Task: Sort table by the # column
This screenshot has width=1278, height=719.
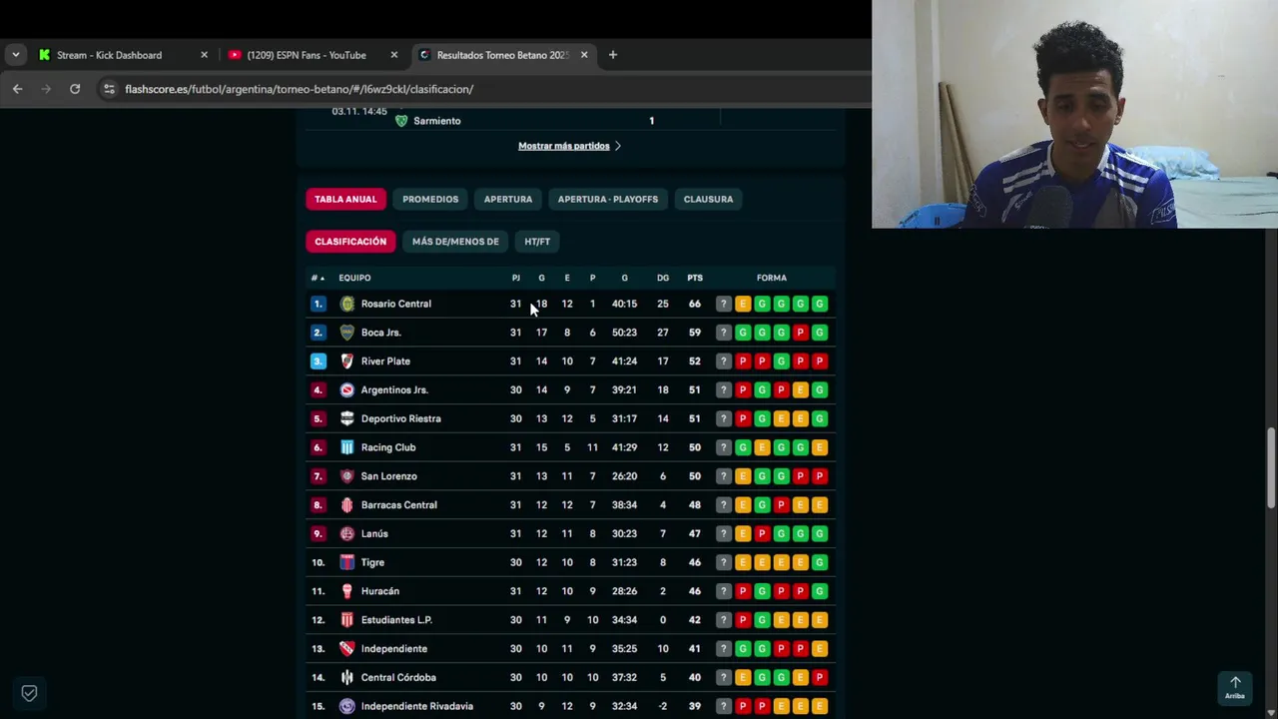Action: click(x=318, y=278)
